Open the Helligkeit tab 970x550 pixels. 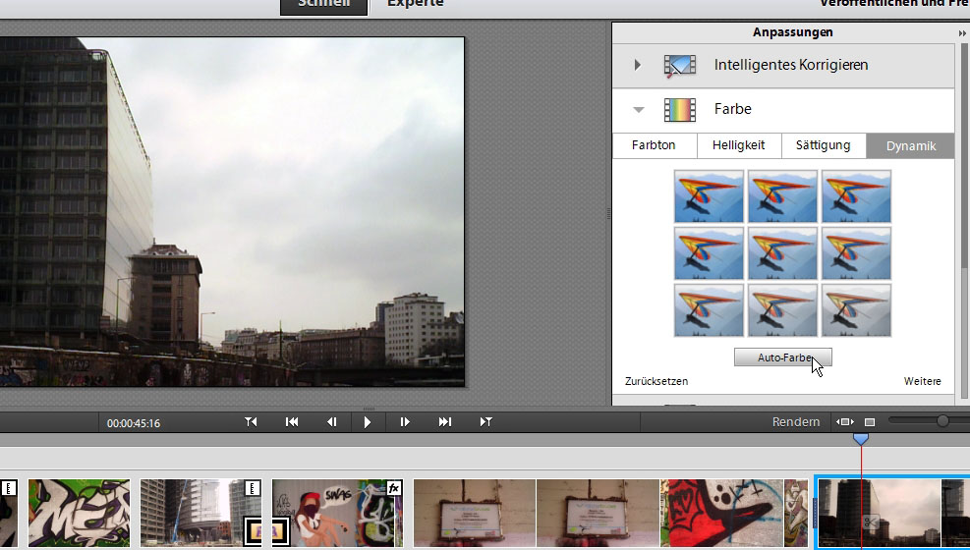coord(739,145)
